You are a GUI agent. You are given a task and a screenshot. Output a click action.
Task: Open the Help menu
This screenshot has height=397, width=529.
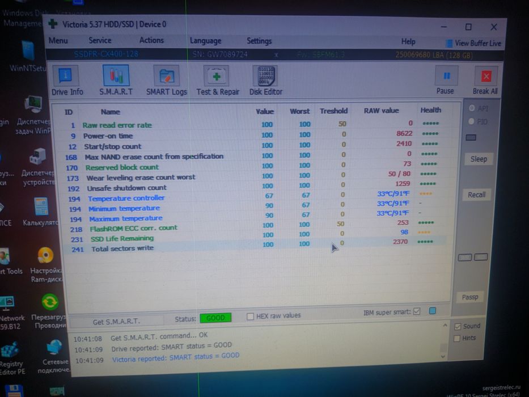408,41
